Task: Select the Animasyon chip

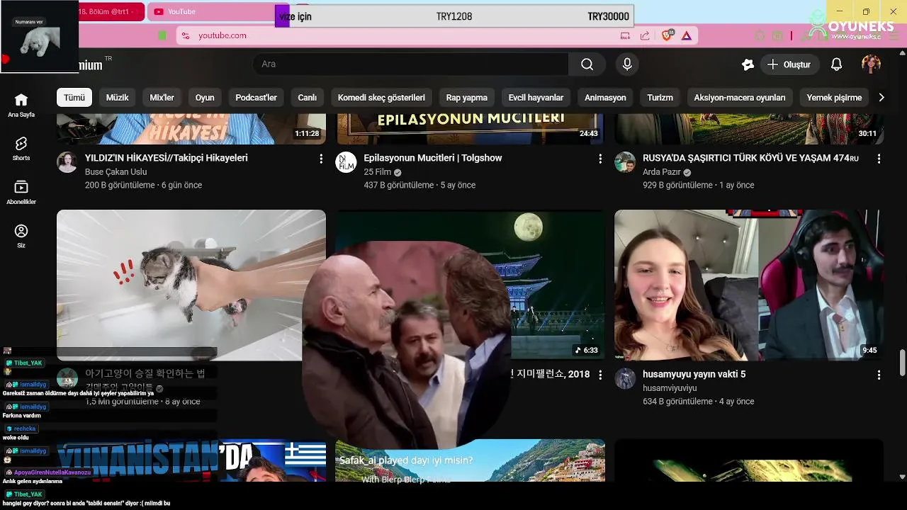Action: point(605,98)
